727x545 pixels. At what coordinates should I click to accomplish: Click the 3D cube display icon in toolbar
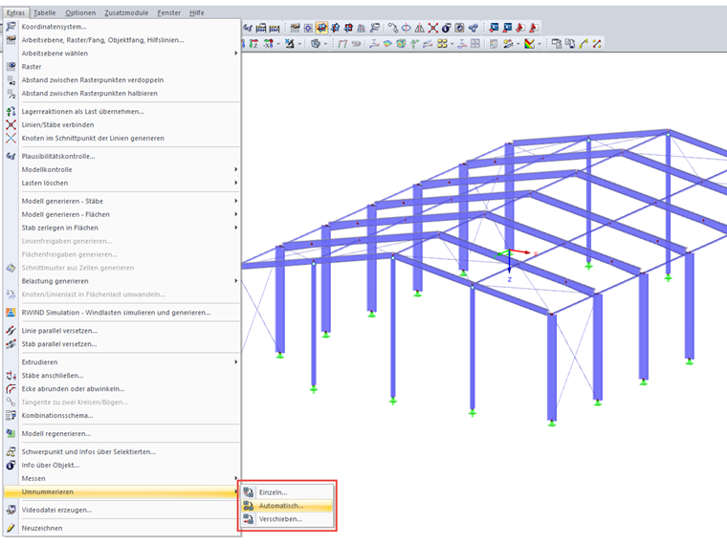[x=316, y=44]
